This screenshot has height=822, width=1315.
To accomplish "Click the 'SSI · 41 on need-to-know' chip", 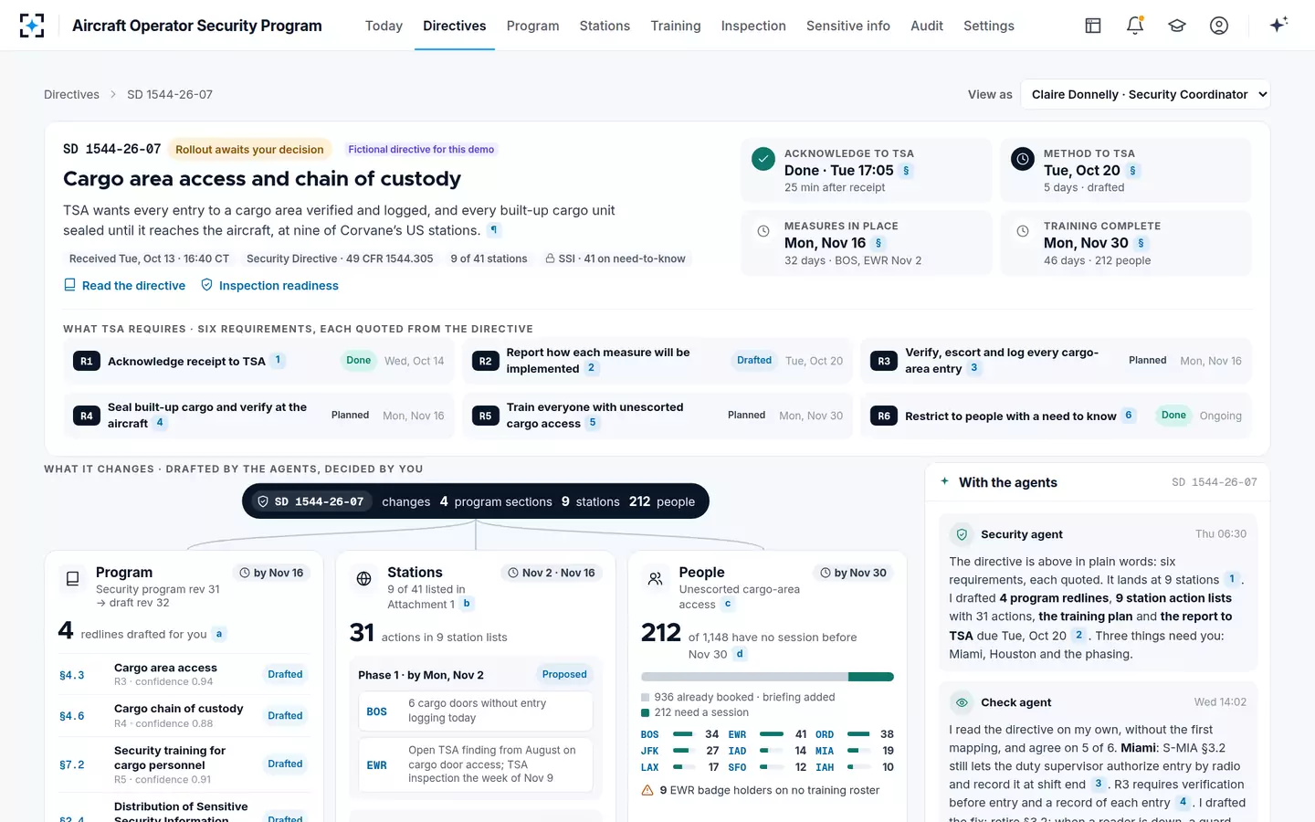I will pos(615,258).
